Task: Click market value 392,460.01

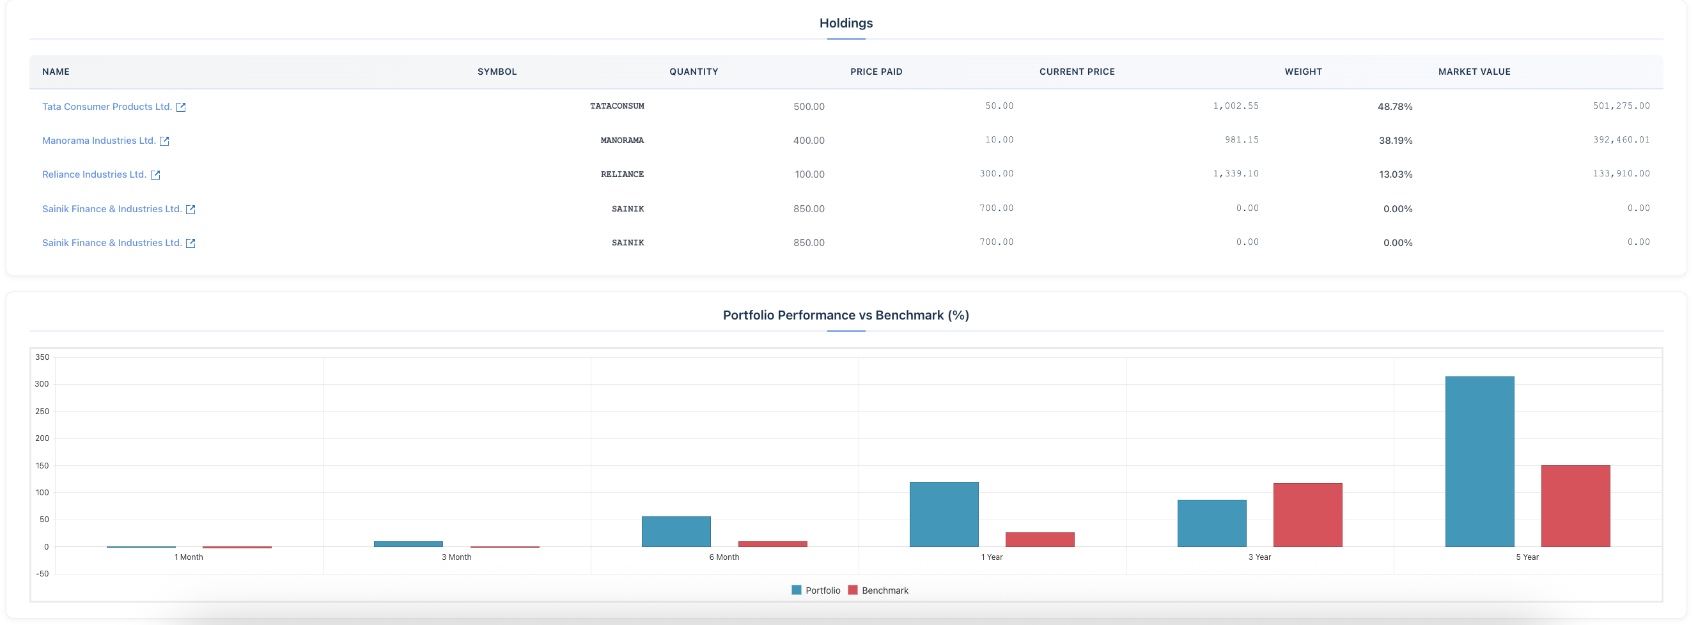Action: click(1621, 139)
